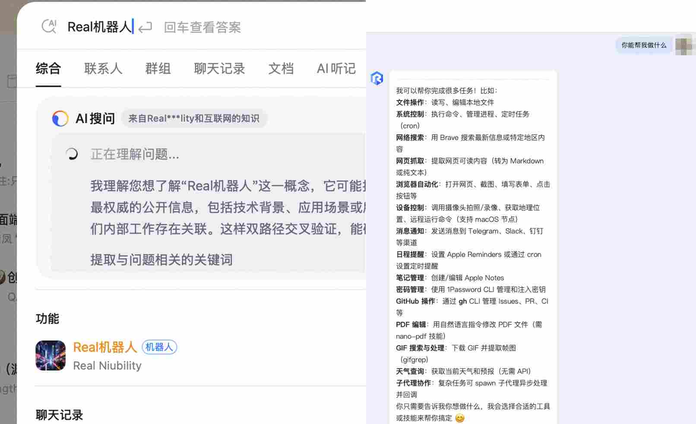
Task: Click the 来自Real***lity和互联网的知识 badge
Action: 194,118
